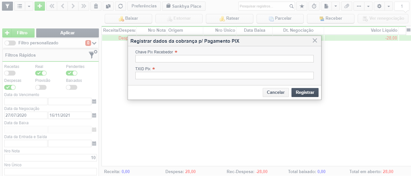Sort by Data Baixa column header
Screen dimensions: 411x176
pos(255,30)
